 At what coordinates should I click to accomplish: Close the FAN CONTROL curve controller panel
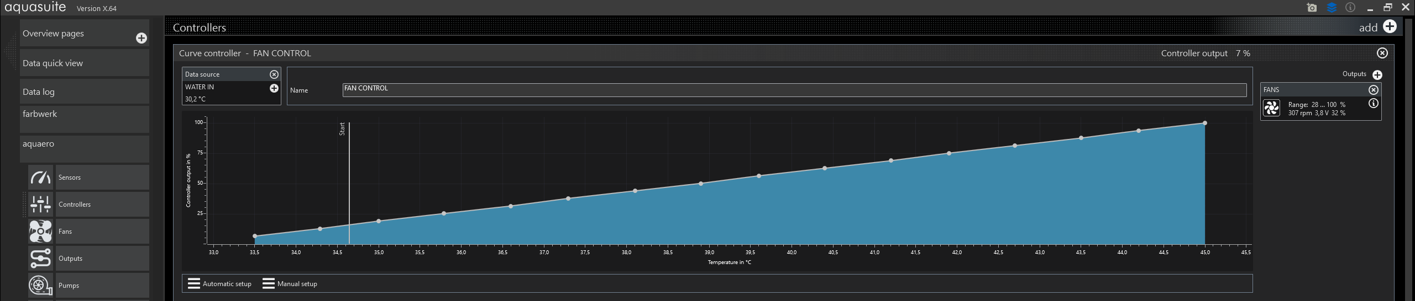(1382, 53)
